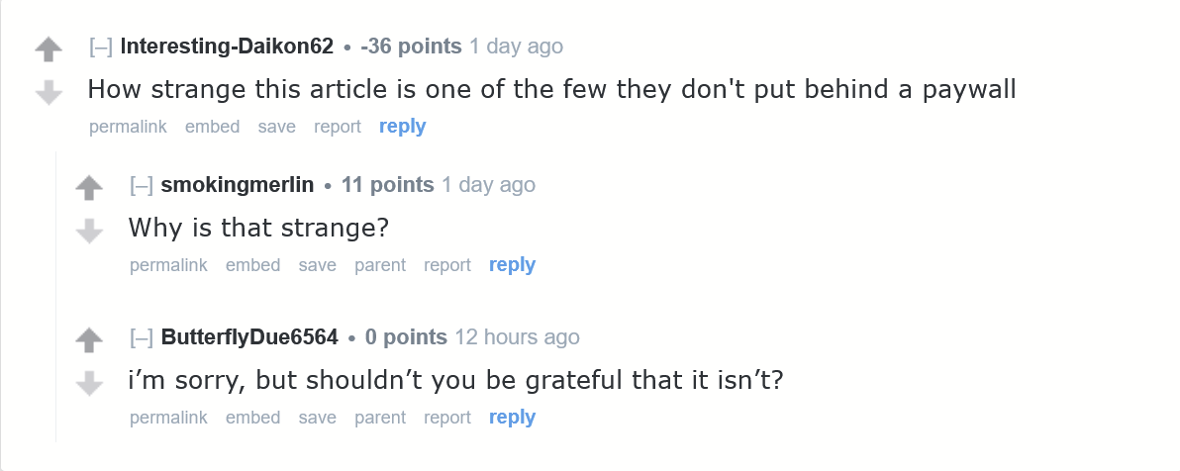
Task: Open permalink for Interesting-Daikon62's comment
Action: [x=128, y=127]
